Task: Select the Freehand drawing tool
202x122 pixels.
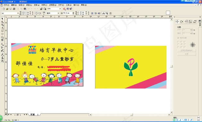Action: (x=2, y=28)
